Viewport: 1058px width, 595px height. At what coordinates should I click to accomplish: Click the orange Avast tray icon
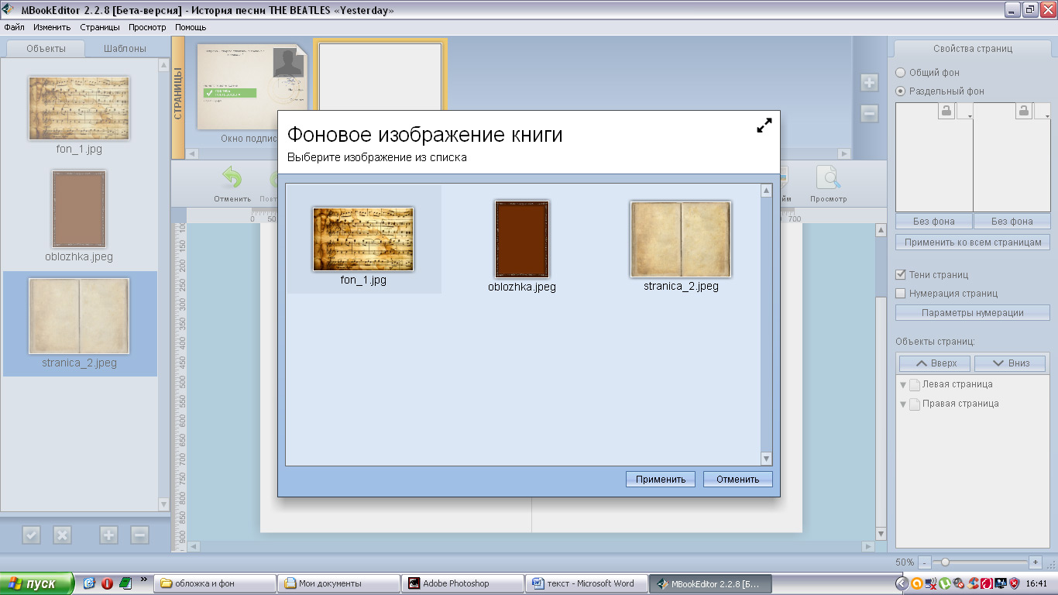click(x=916, y=583)
